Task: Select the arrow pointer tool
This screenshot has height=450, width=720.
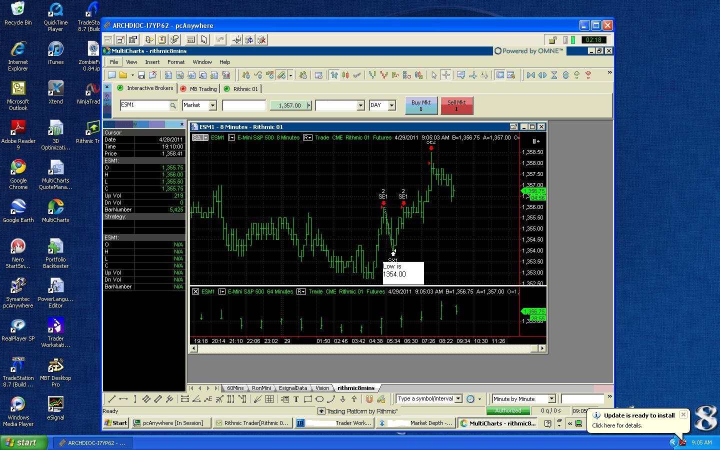Action: point(434,75)
